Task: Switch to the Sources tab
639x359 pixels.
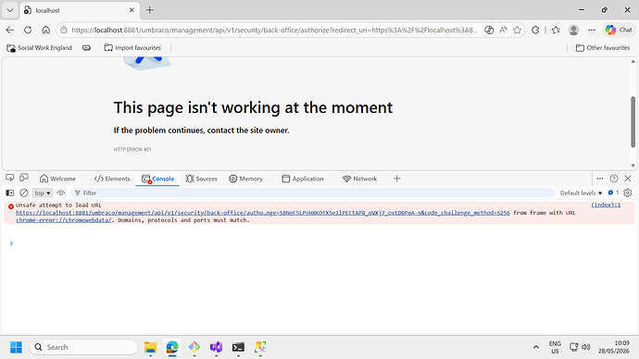Action: click(x=201, y=179)
